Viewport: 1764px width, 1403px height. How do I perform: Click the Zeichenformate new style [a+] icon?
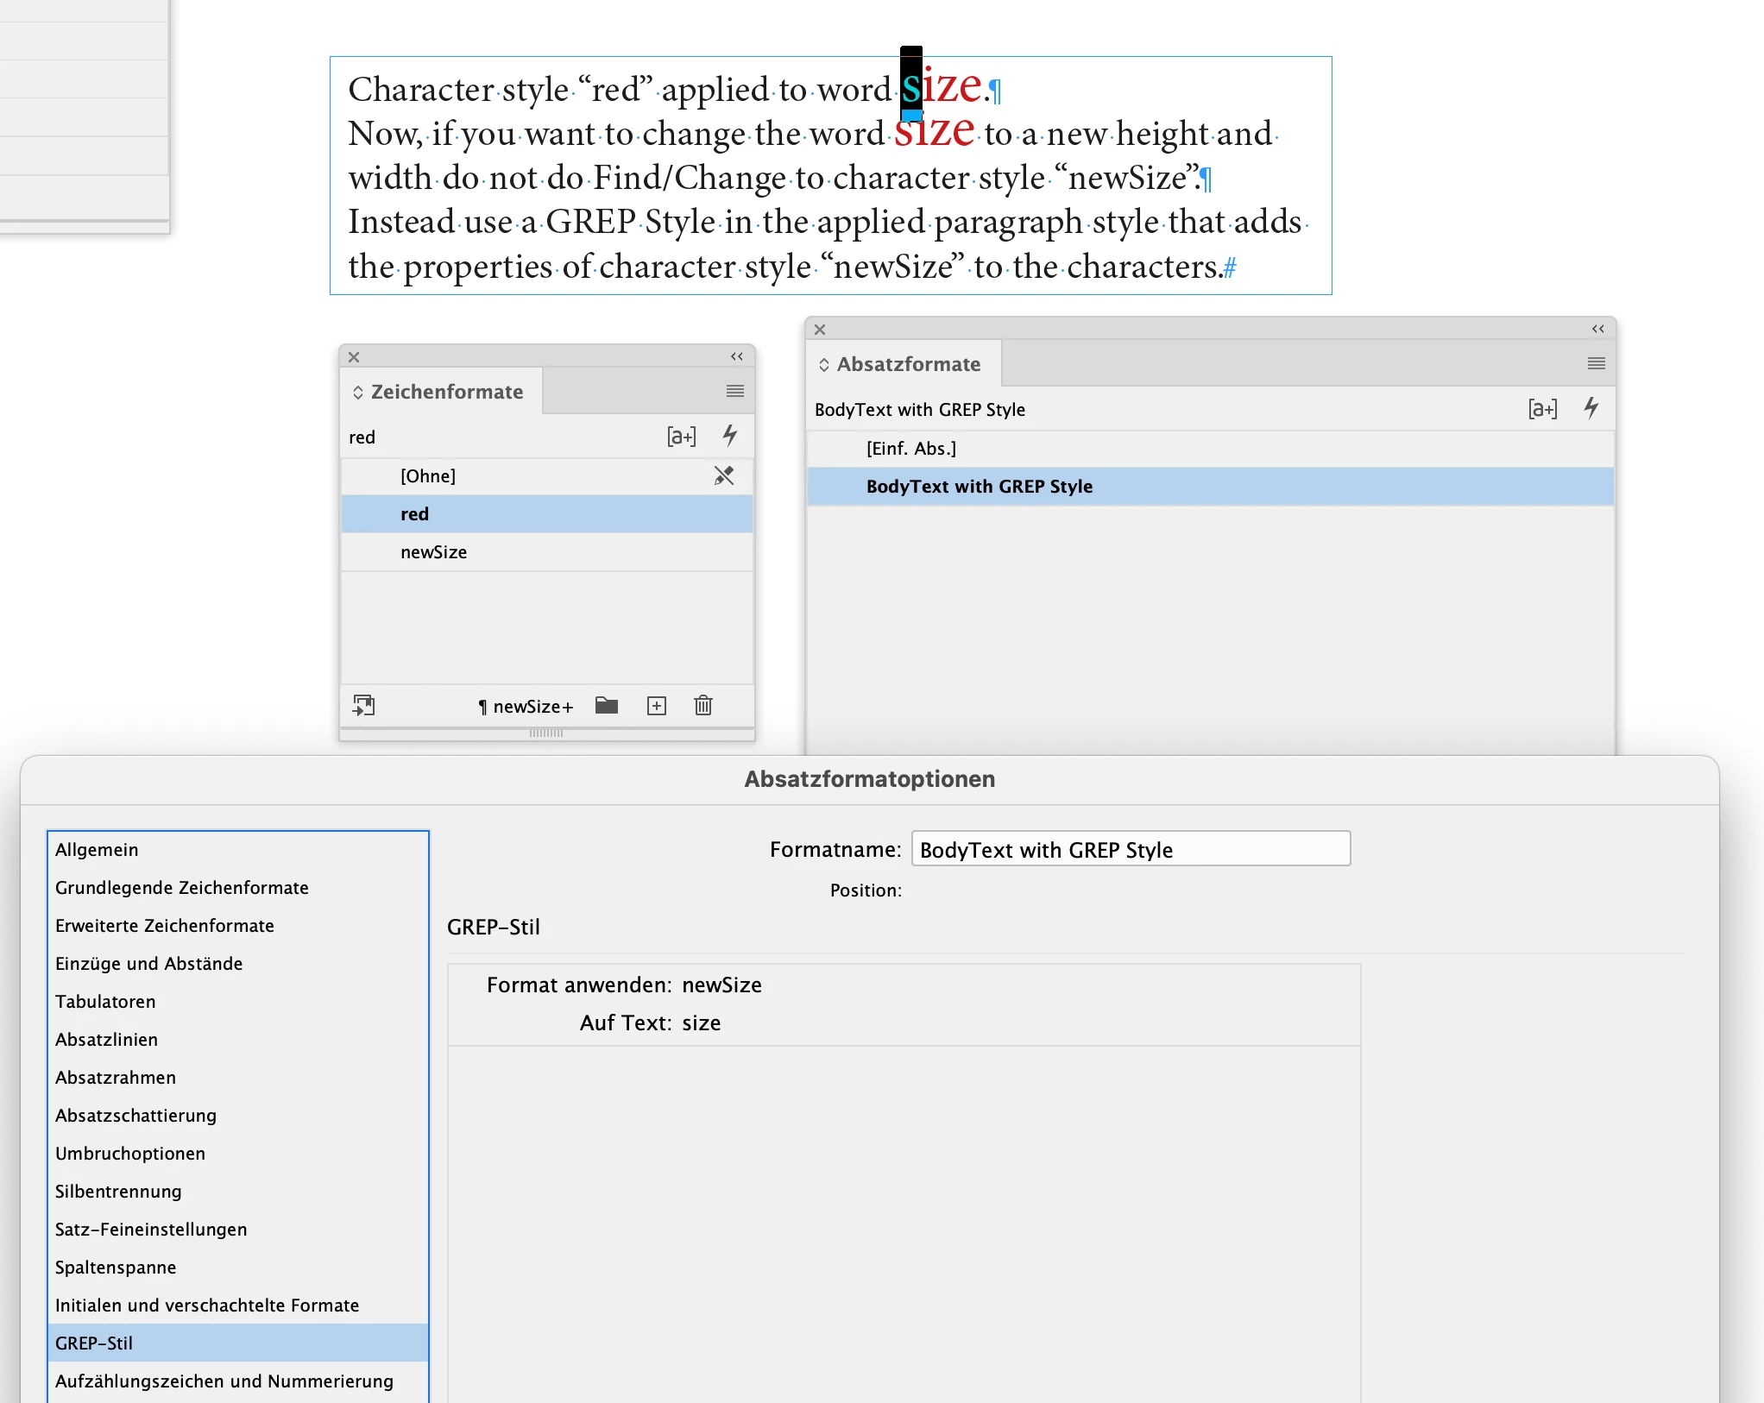(681, 437)
